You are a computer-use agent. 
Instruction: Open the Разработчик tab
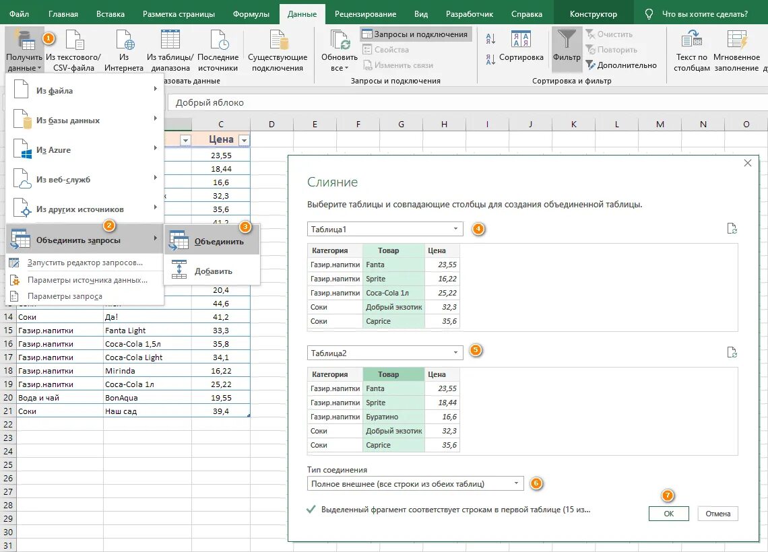tap(470, 13)
